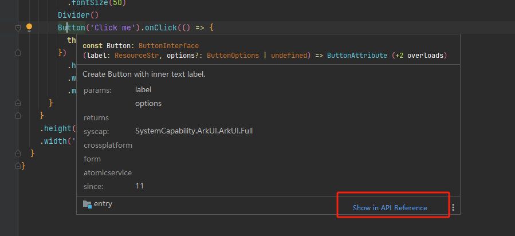
Task: Click ResourceStr type in the signature
Action: coord(137,56)
